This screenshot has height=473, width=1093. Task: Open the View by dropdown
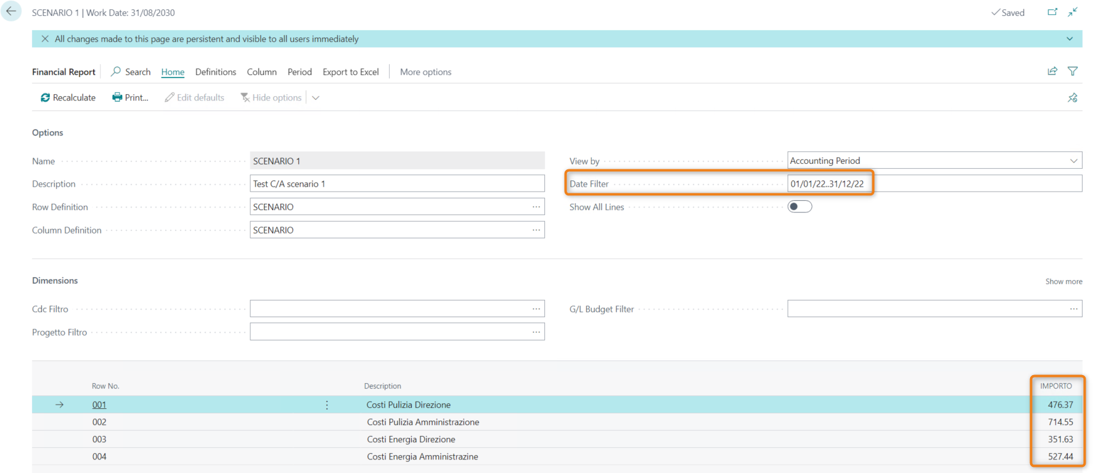pyautogui.click(x=935, y=161)
